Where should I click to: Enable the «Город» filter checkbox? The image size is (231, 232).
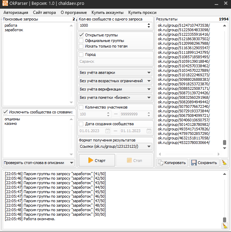coord(81,54)
